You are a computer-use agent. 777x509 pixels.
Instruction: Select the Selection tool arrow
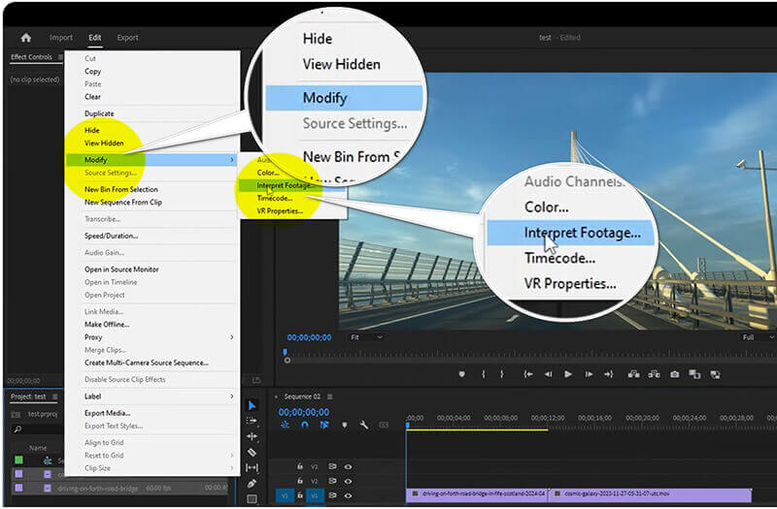click(252, 405)
